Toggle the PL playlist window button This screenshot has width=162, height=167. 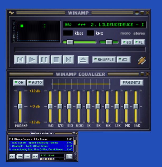pos(139,42)
